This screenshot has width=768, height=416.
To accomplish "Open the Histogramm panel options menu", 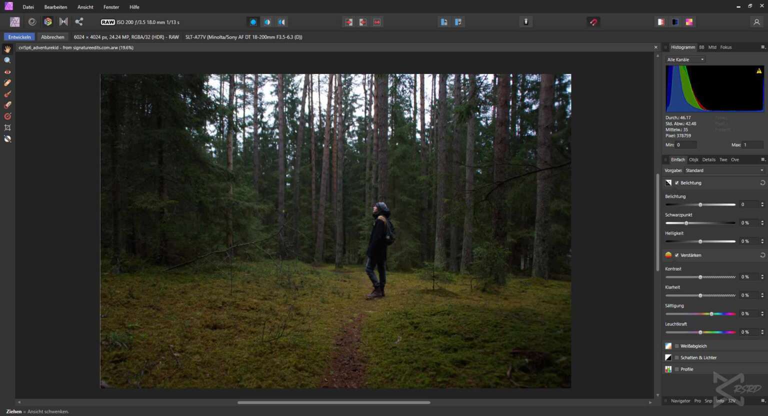I will click(x=762, y=47).
